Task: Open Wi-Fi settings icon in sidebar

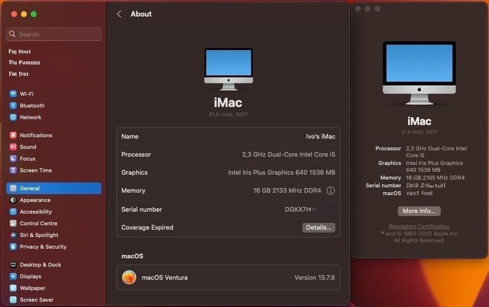Action: click(x=13, y=94)
